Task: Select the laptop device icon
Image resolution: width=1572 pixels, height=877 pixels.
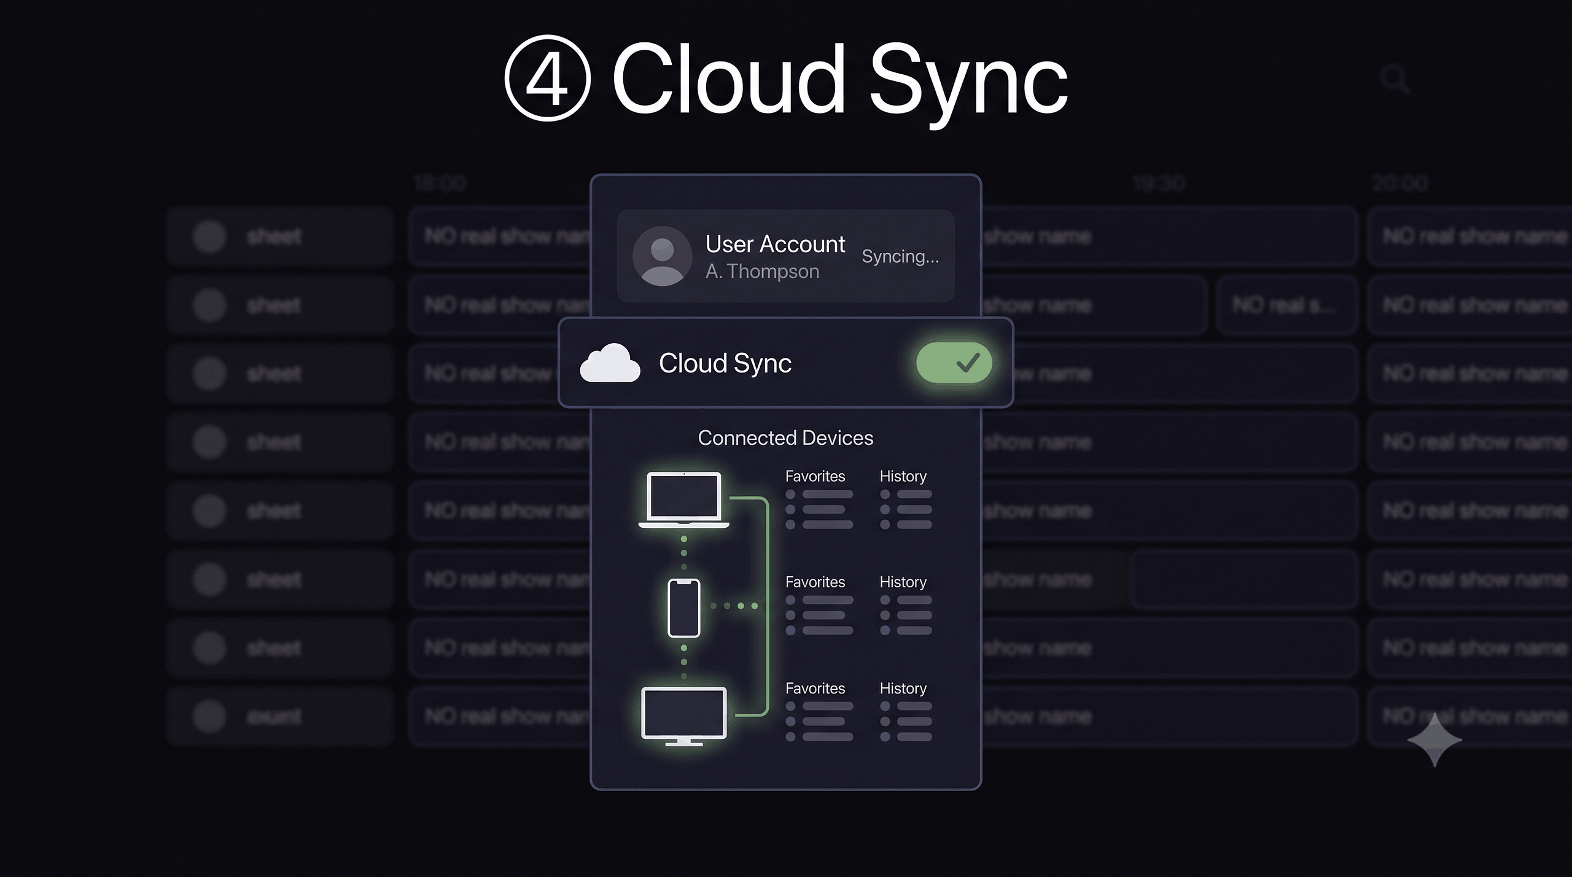Action: tap(683, 500)
